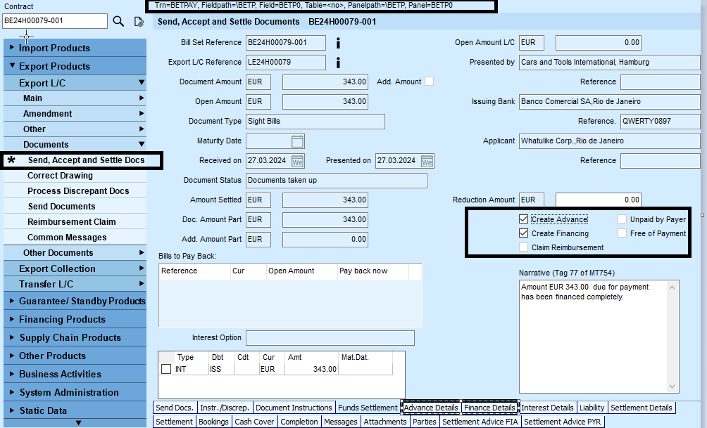Image resolution: width=707 pixels, height=428 pixels.
Task: Open the Presented on date calendar
Action: tap(427, 161)
